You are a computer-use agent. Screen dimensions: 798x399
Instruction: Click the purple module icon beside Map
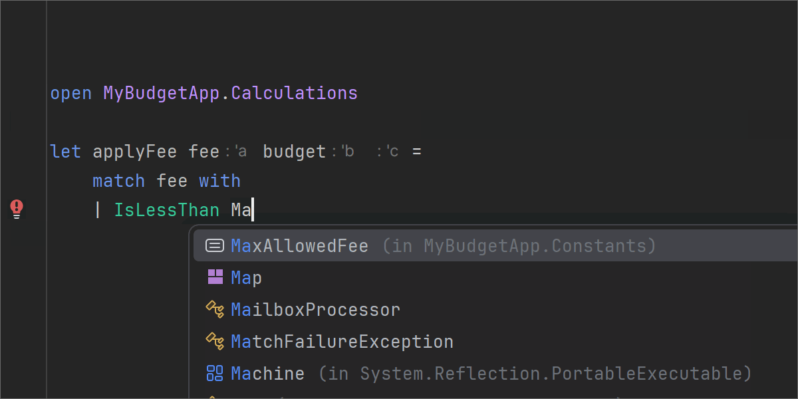[x=215, y=277]
